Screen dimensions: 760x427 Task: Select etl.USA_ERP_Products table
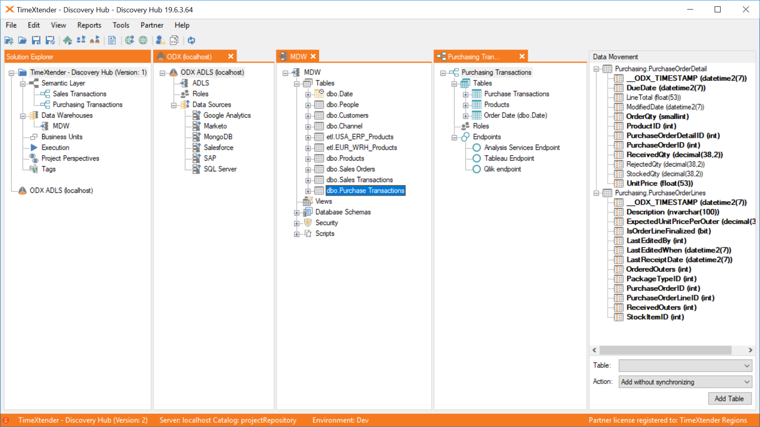pos(359,137)
